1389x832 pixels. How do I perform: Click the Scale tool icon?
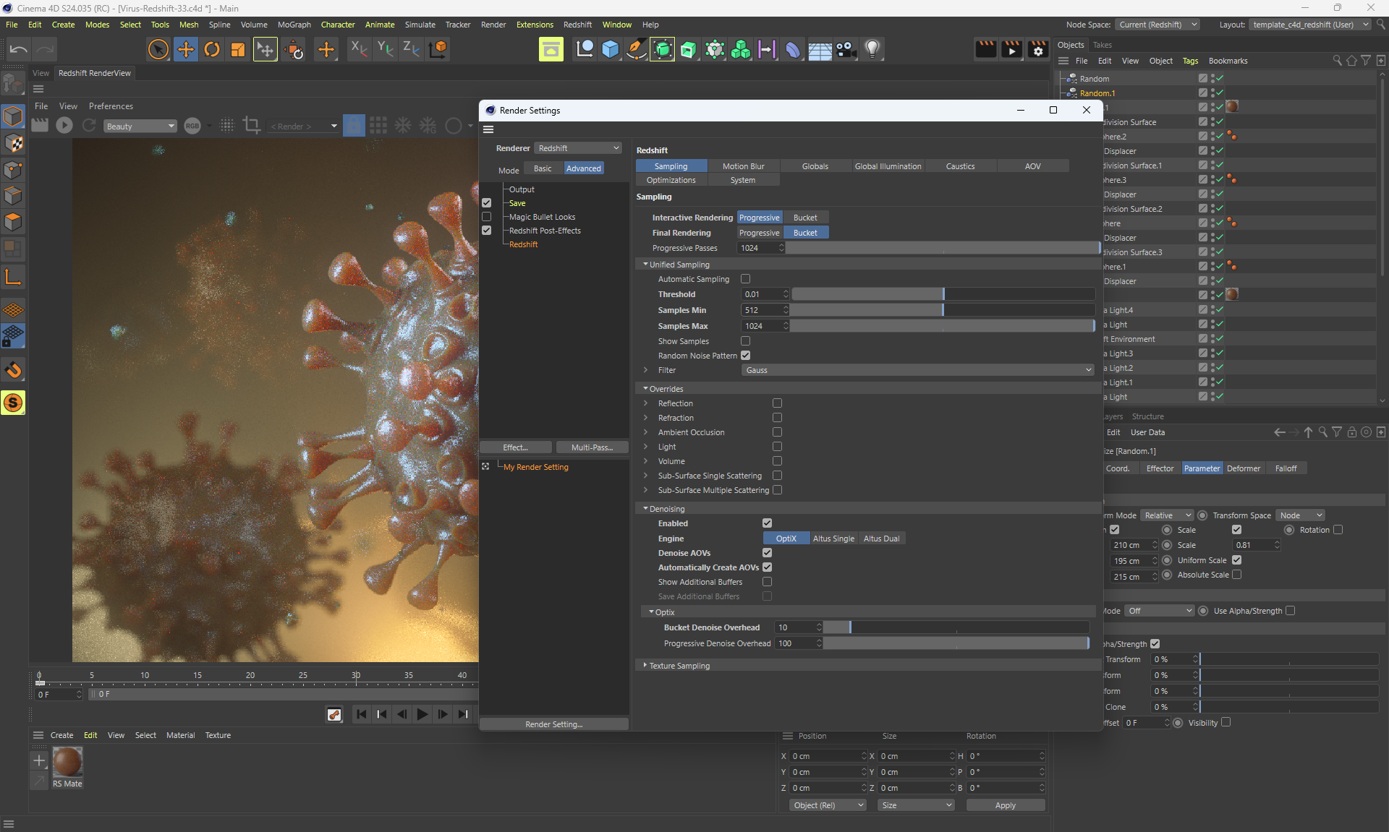[x=238, y=49]
